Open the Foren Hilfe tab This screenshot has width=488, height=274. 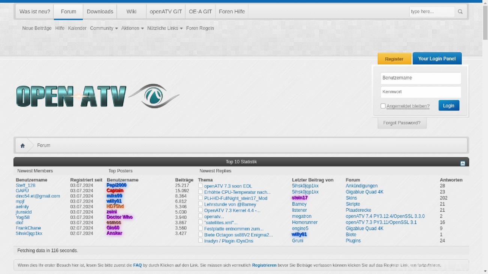click(x=232, y=12)
